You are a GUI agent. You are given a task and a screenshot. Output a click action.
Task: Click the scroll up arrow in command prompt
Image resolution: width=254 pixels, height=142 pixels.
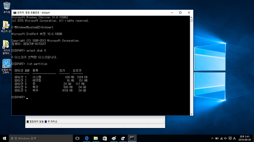[192, 17]
